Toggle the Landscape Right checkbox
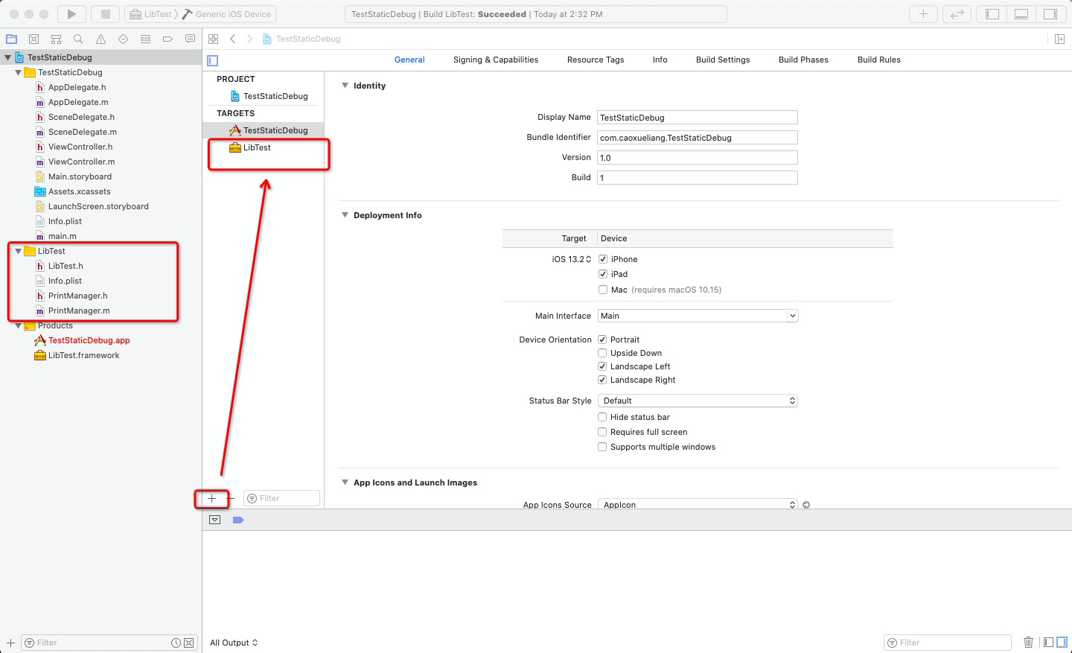 click(x=602, y=380)
